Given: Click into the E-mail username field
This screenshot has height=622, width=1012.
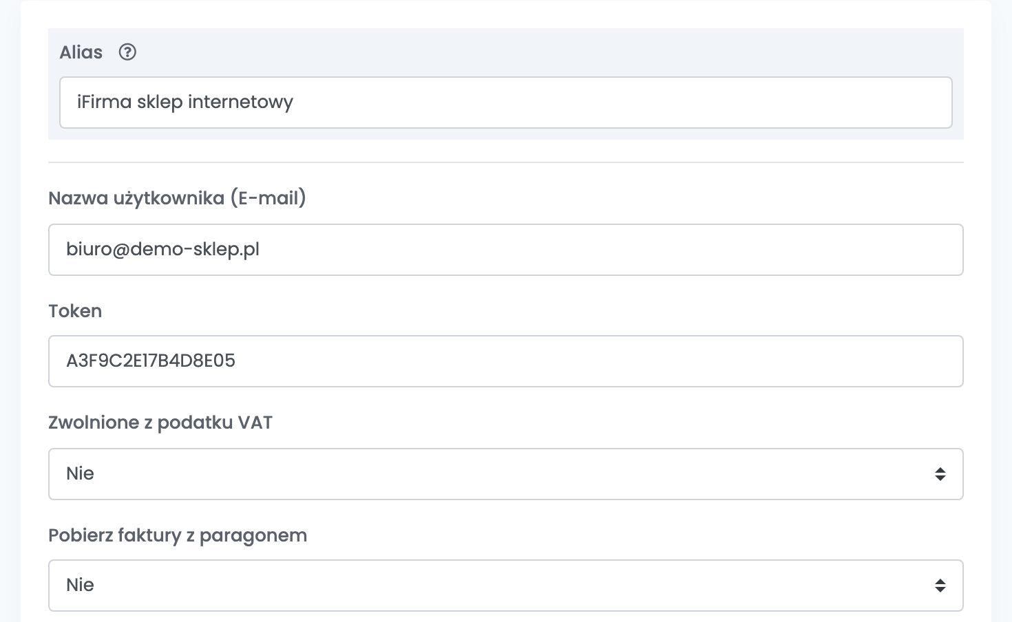Looking at the screenshot, I should [x=506, y=250].
